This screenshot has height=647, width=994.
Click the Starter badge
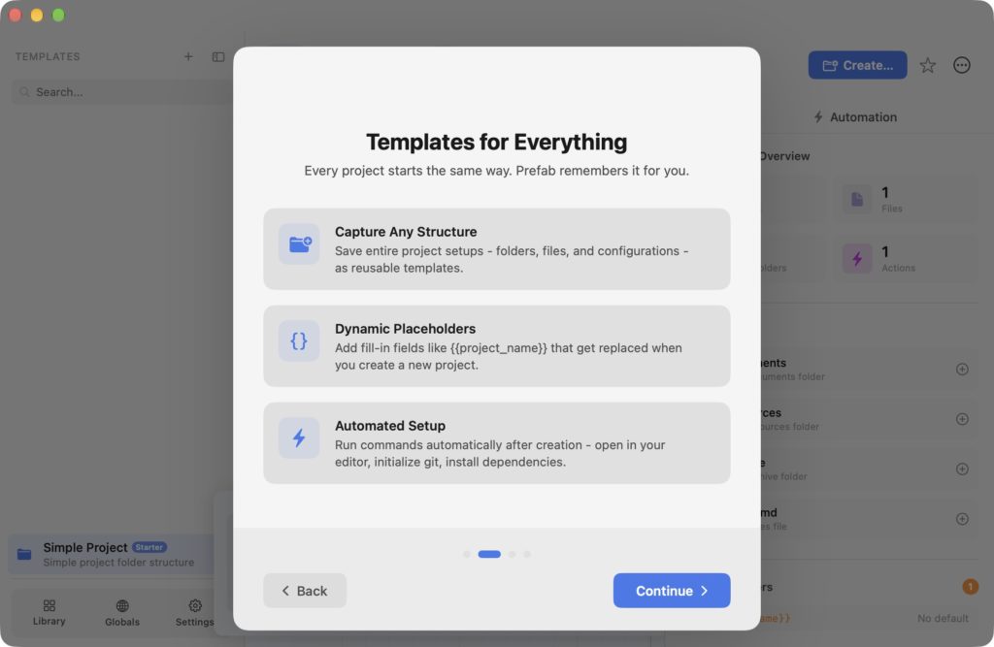149,547
